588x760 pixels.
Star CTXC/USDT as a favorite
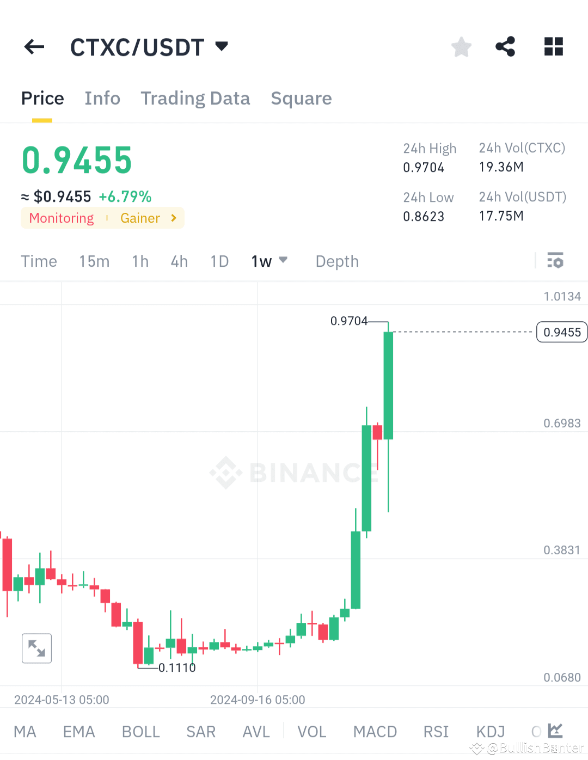click(x=461, y=47)
